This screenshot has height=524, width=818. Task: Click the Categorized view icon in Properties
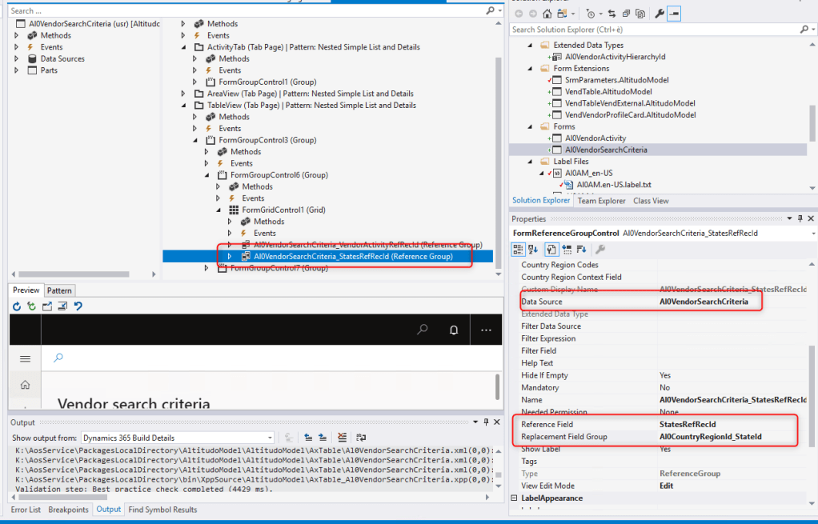(x=518, y=249)
